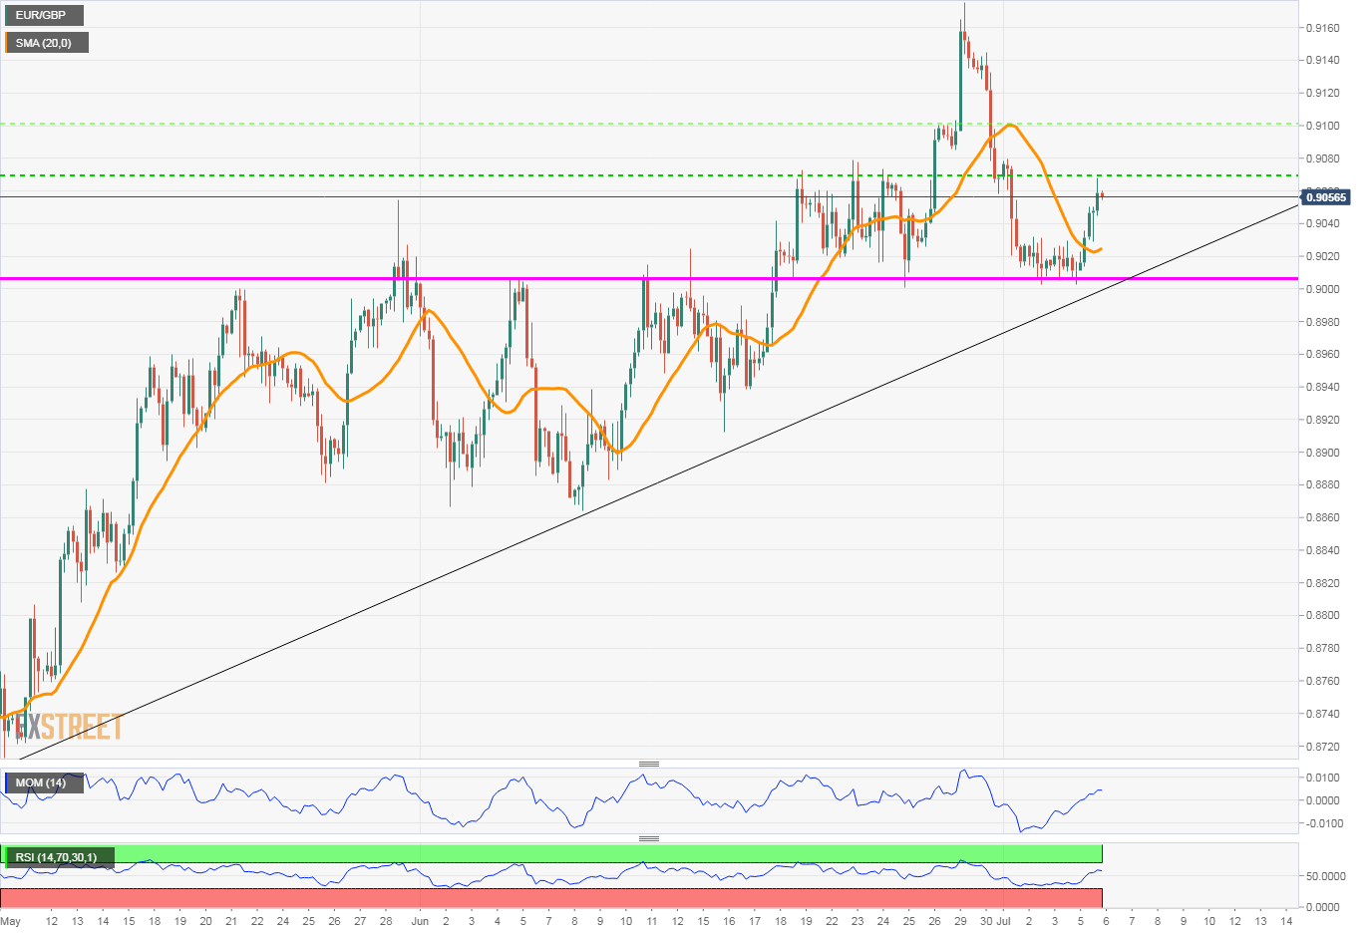Click the 30 date label on time axis
1369x934 pixels.
point(986,921)
